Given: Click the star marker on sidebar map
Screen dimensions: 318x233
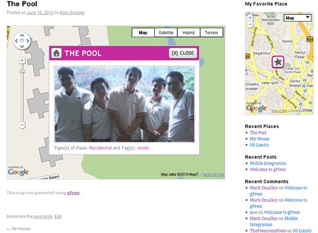Looking at the screenshot, I should tap(278, 62).
